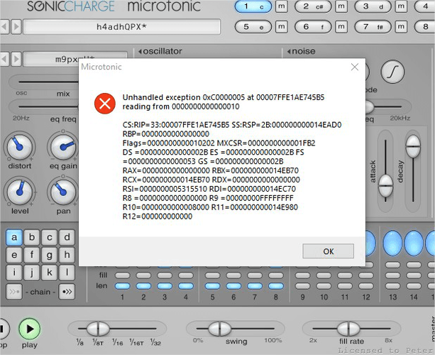435x355 pixels.
Task: Select pattern b
Action: tap(32, 237)
